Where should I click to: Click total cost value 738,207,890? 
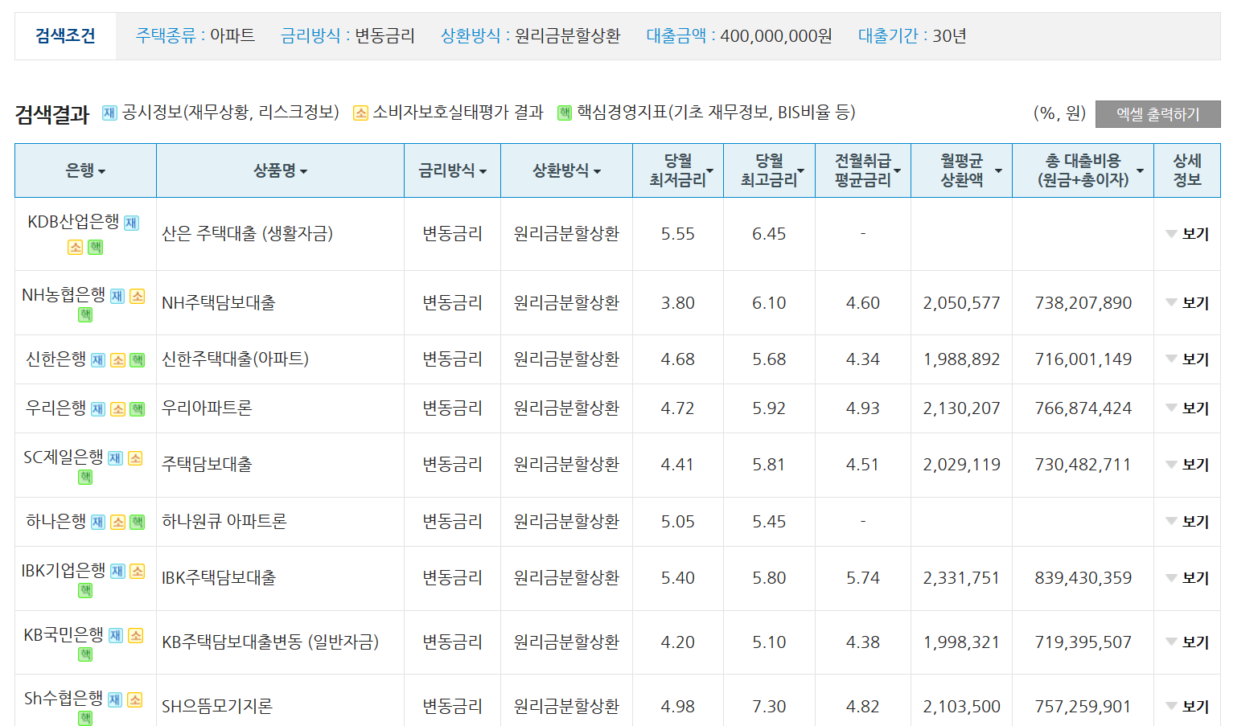pyautogui.click(x=1083, y=303)
